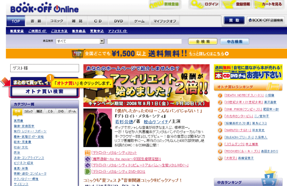Open the 健康・家庭医学 category link
Viewport: 287px width, 186px height.
(24, 126)
